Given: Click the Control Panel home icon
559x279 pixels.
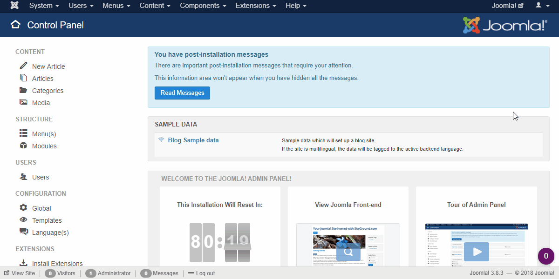Looking at the screenshot, I should click(x=15, y=25).
